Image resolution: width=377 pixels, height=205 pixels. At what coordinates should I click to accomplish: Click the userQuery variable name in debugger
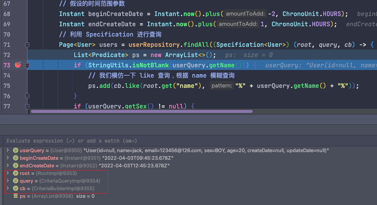point(32,150)
